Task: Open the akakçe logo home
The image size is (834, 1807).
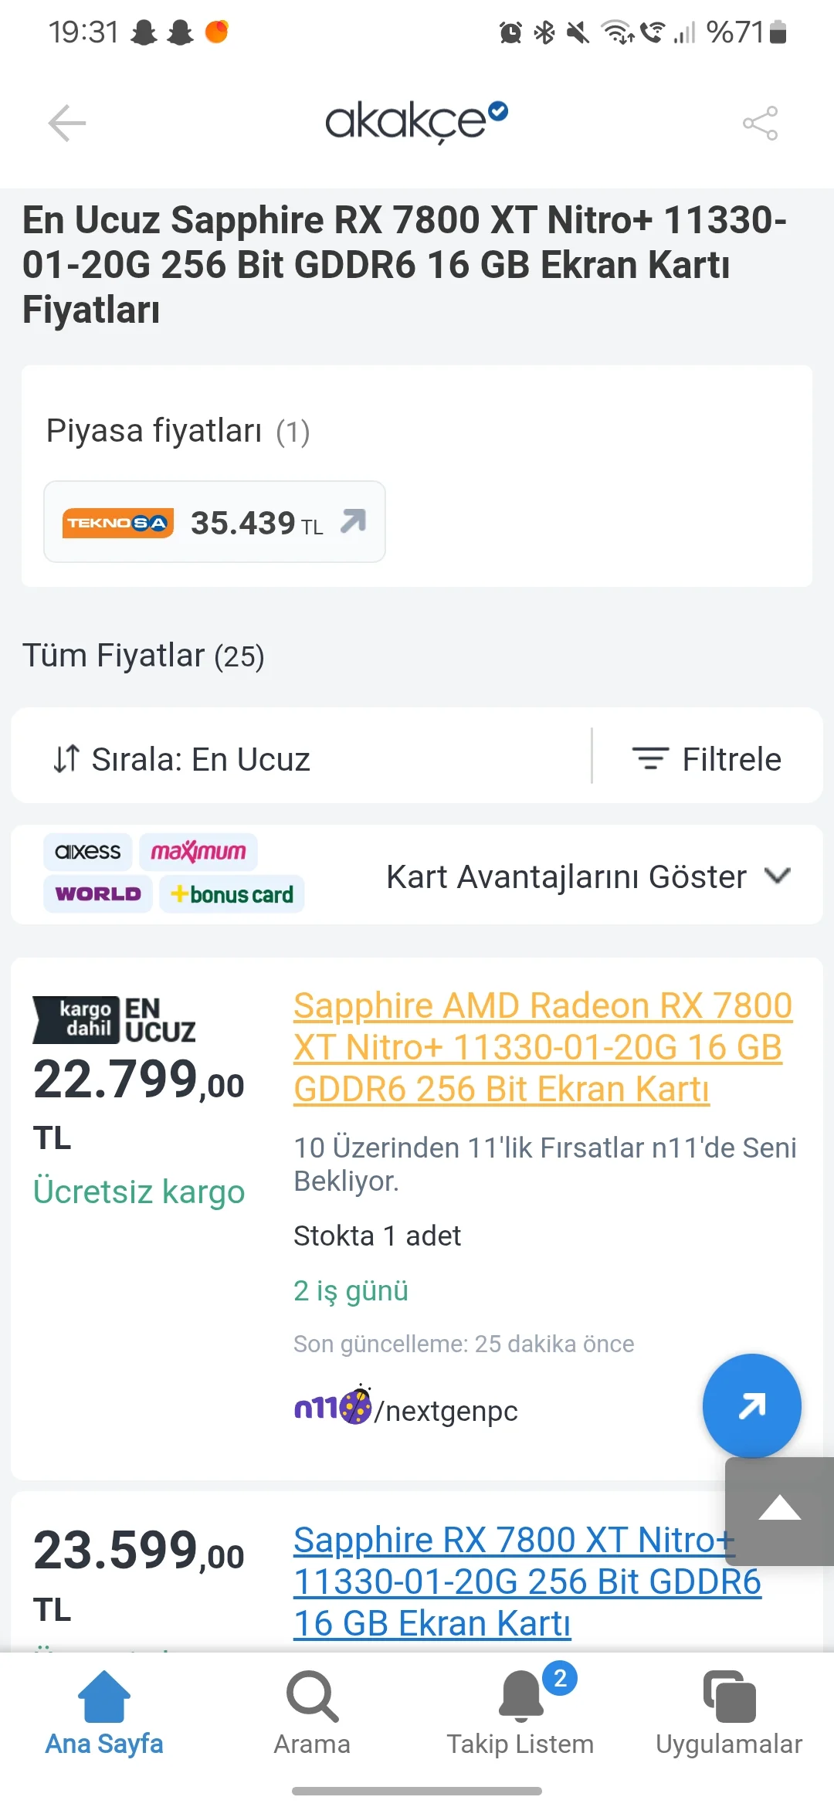Action: pyautogui.click(x=415, y=121)
